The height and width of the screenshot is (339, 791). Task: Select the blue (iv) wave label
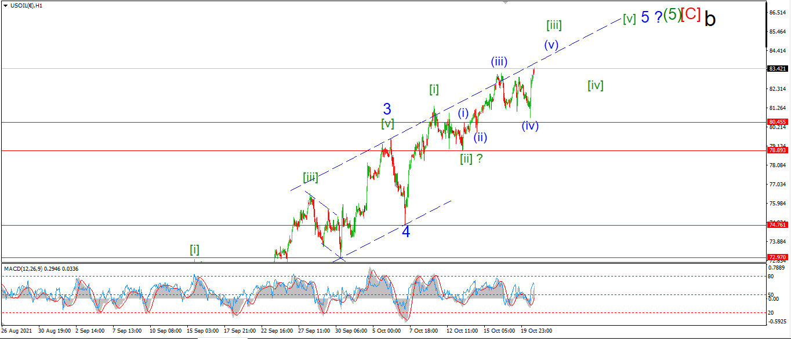pyautogui.click(x=530, y=126)
